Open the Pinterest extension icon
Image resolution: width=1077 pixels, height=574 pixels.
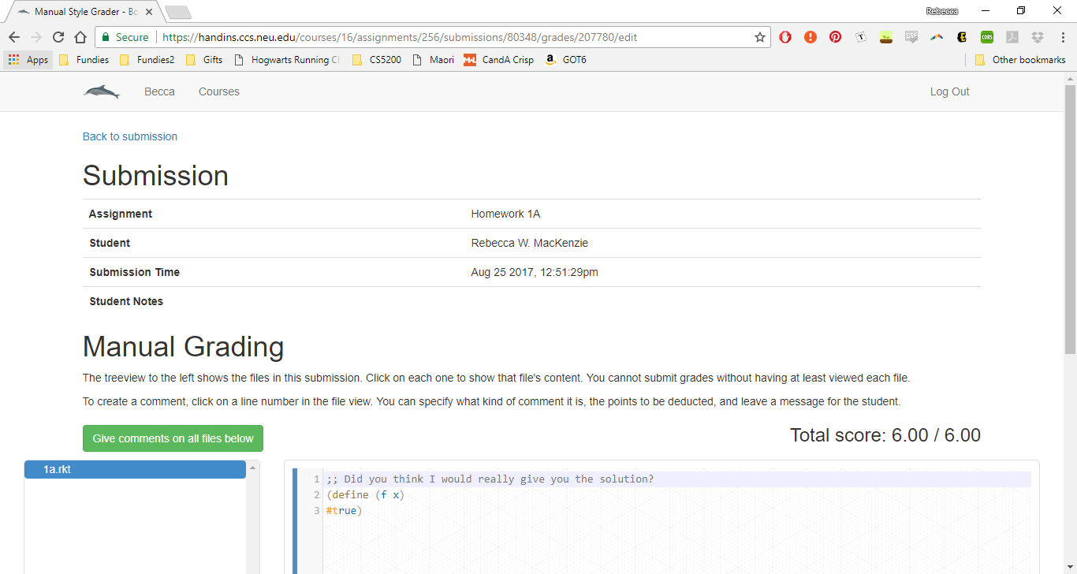point(835,37)
